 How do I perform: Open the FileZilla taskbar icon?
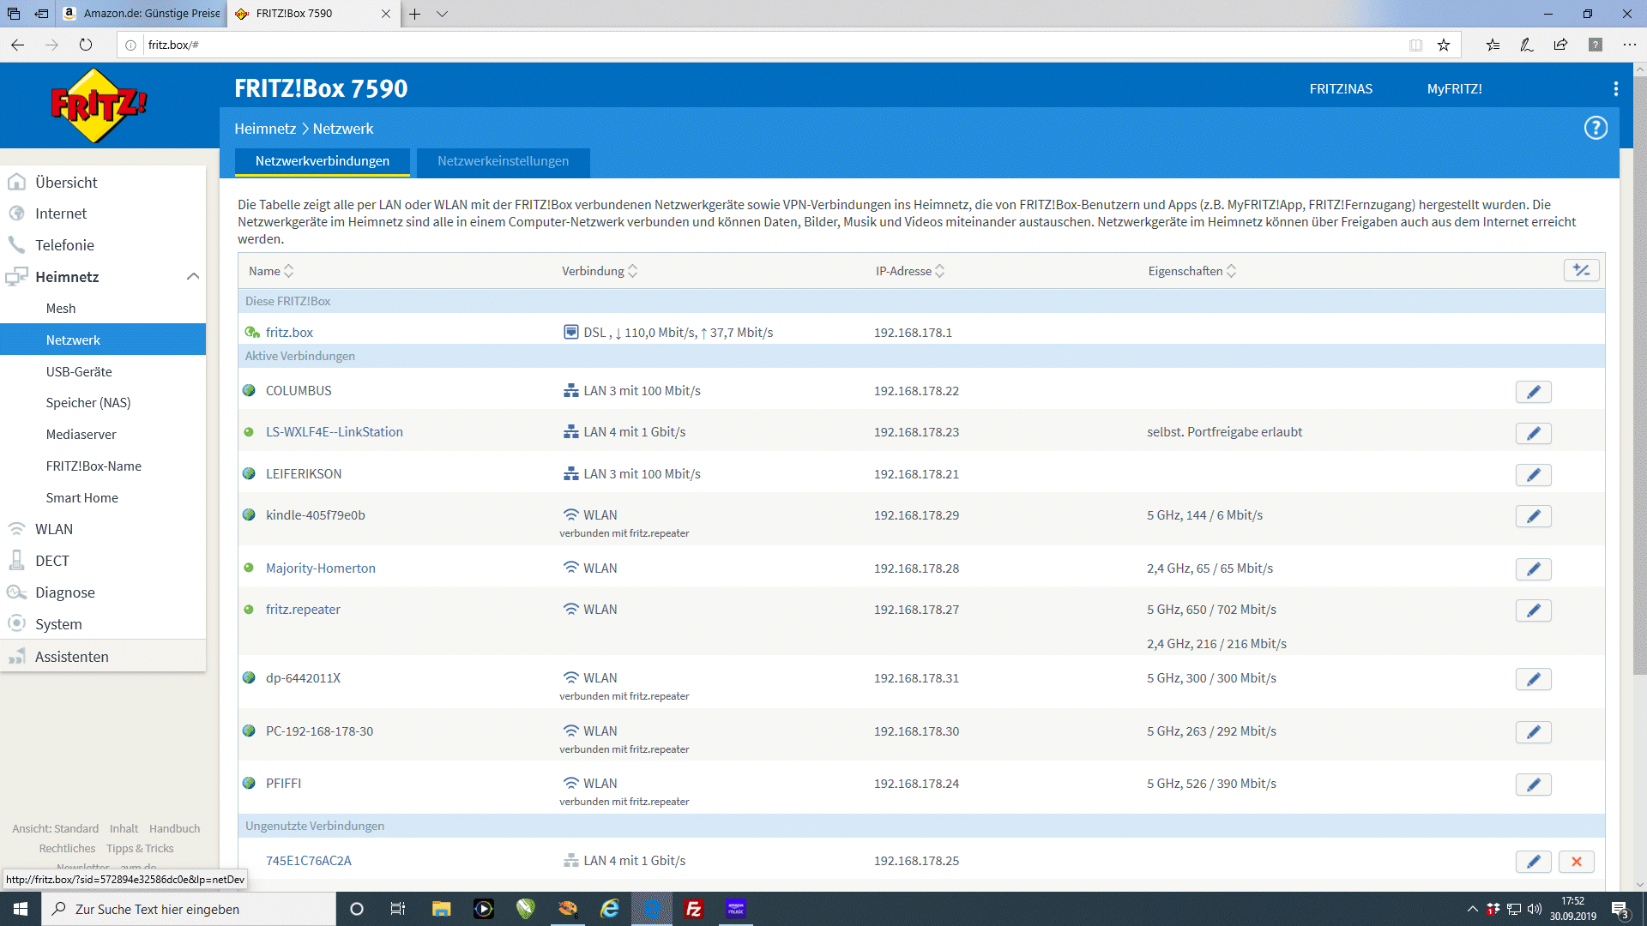(694, 909)
